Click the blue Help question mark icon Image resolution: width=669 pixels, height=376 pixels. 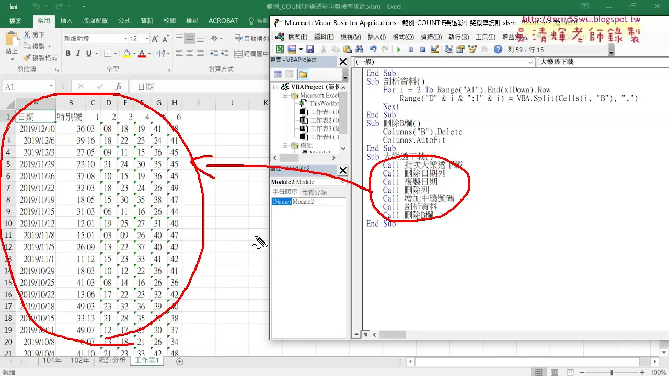pos(498,49)
